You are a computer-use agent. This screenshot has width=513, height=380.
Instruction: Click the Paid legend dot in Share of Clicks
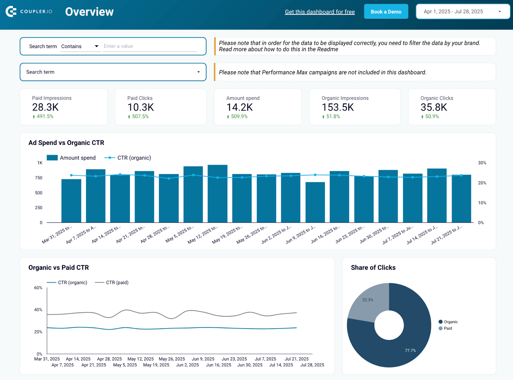(441, 328)
